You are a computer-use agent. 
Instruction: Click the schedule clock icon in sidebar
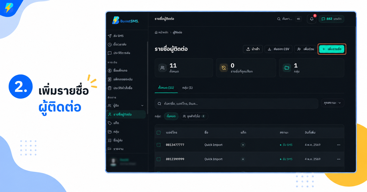[110, 44]
